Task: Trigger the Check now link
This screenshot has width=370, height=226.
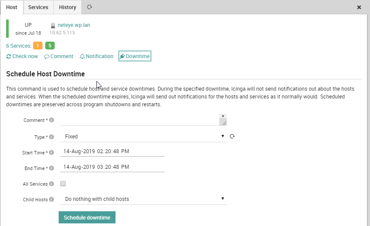Action: [22, 56]
